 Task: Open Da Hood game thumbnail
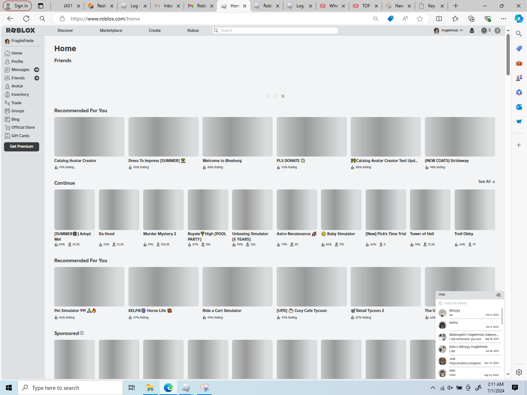click(119, 210)
